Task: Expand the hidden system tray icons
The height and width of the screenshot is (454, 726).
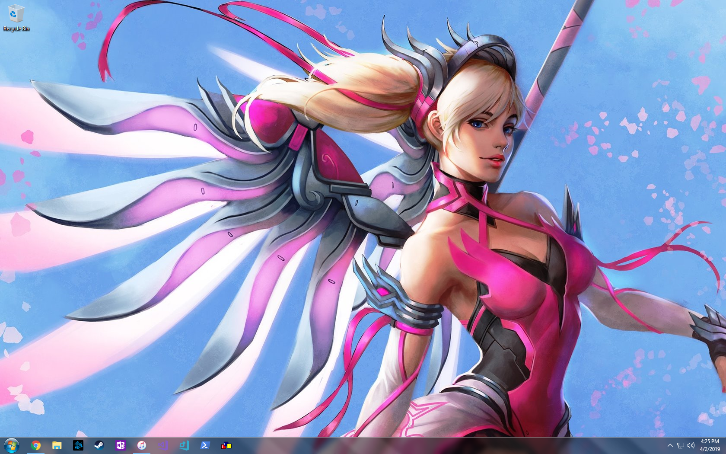Action: (670, 445)
